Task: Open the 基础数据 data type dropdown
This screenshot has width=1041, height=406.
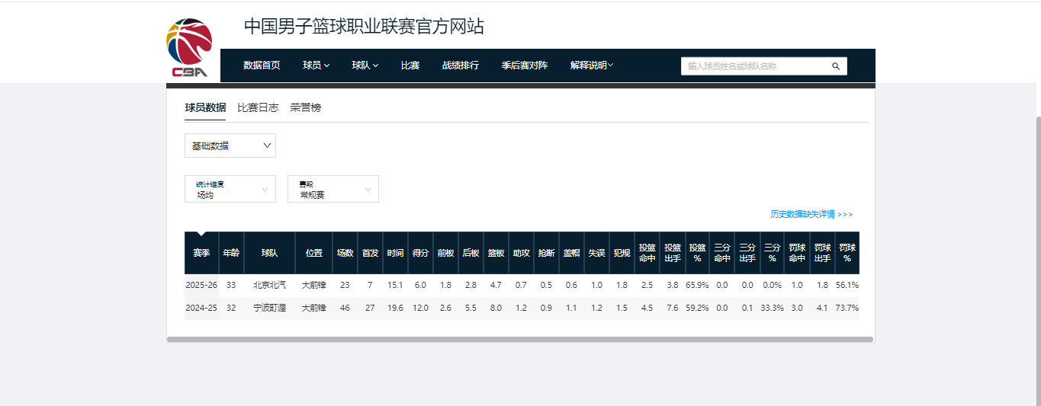Action: (230, 145)
